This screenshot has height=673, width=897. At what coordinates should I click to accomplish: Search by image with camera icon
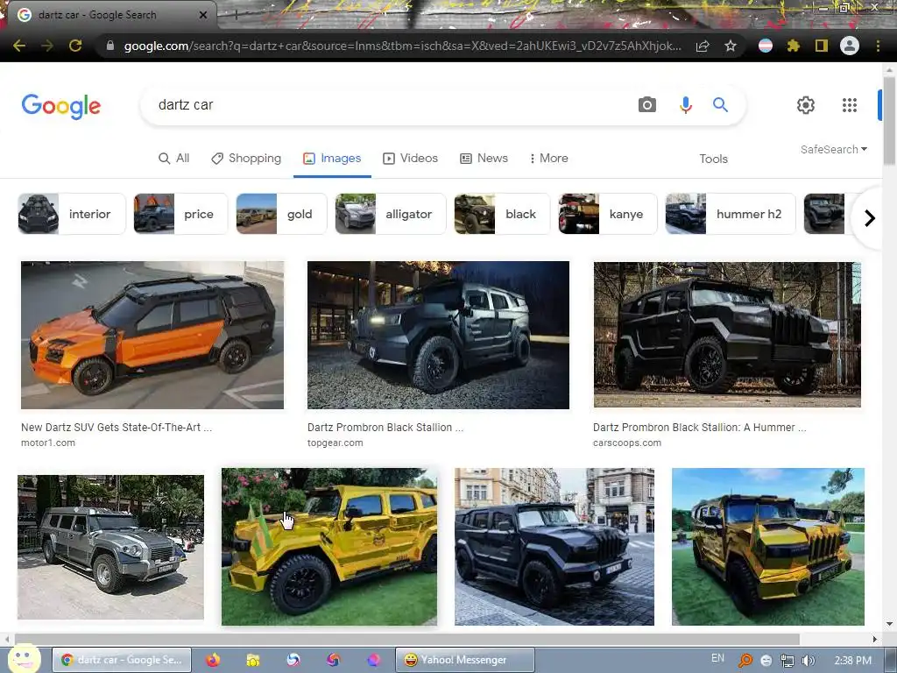click(647, 105)
